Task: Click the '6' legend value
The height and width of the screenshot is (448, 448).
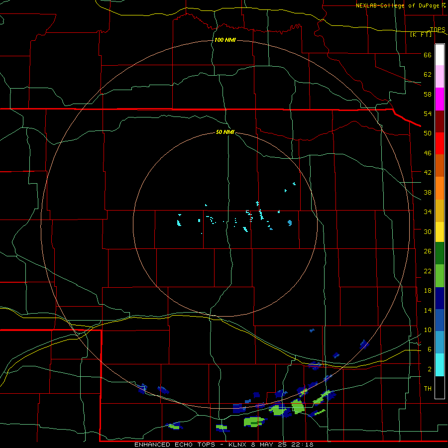Action: 430,349
